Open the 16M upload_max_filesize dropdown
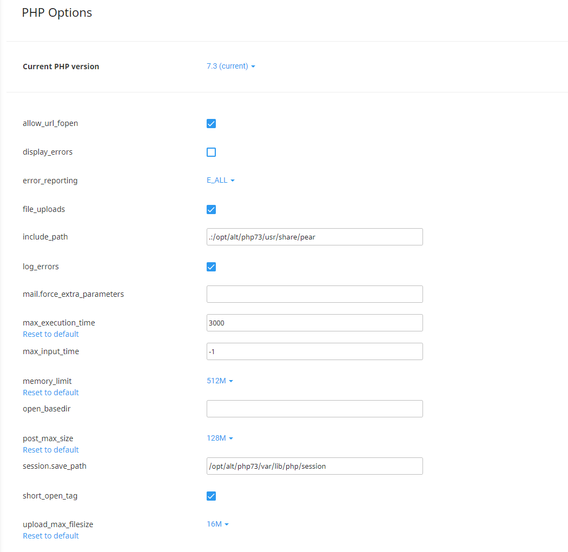This screenshot has height=552, width=568. point(217,524)
